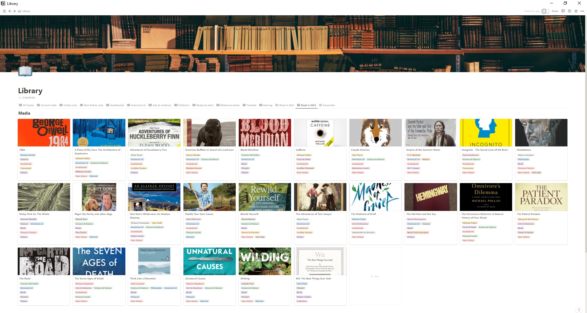Screen dimensions: 587x313
Task: Open the Meditations cover image
Action: pos(541,133)
